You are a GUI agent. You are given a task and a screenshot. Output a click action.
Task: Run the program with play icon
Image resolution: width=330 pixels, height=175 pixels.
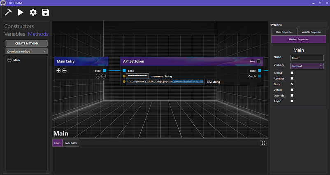coord(21,12)
